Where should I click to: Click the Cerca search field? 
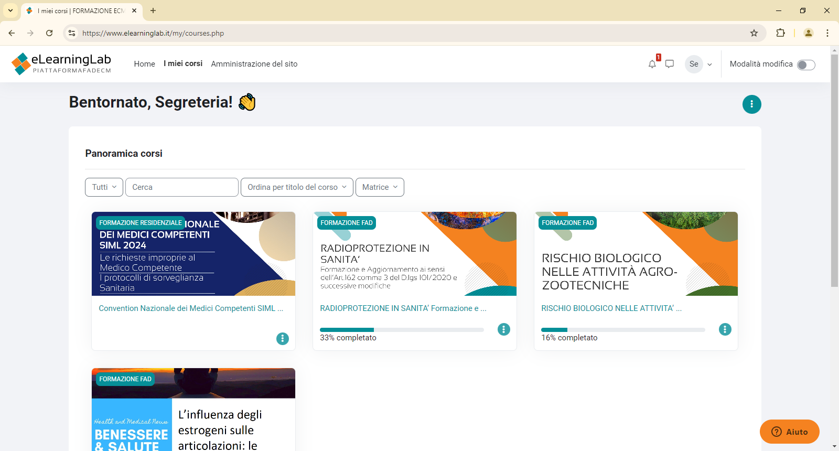(x=182, y=187)
